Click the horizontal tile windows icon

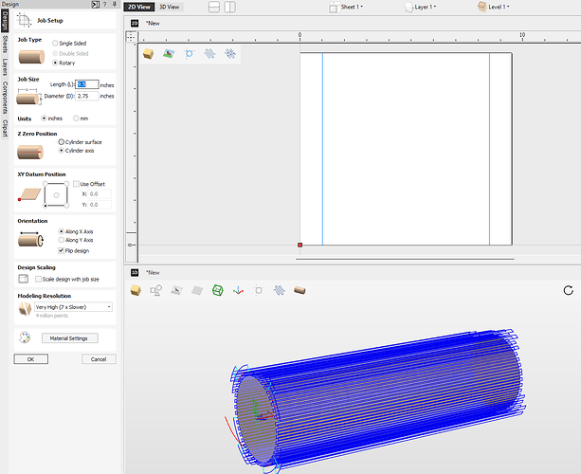click(214, 7)
